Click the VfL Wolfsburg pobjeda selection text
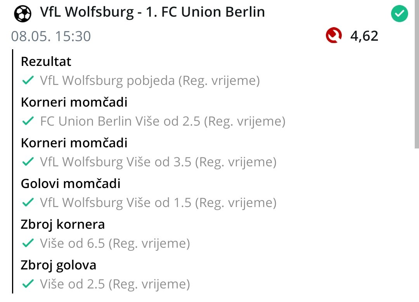 [x=150, y=81]
